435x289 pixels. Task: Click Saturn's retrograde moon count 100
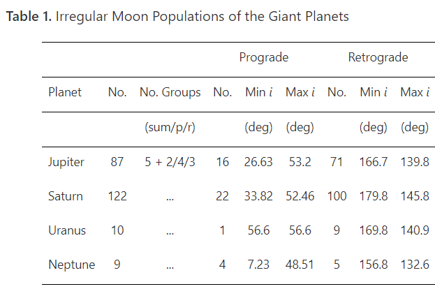point(337,196)
